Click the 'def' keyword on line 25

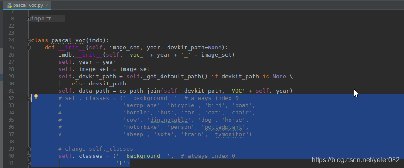50,48
